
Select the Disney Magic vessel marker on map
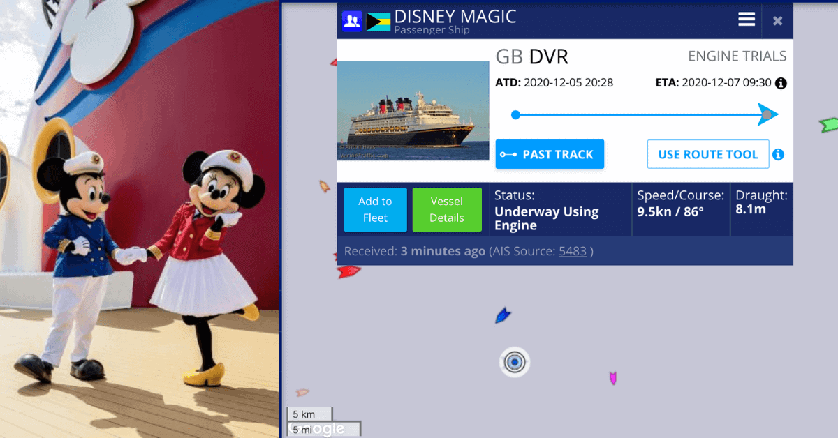(515, 362)
